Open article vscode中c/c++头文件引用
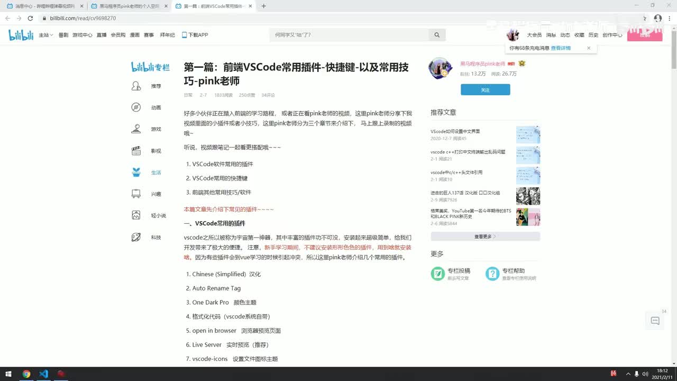This screenshot has width=677, height=381. pyautogui.click(x=456, y=173)
